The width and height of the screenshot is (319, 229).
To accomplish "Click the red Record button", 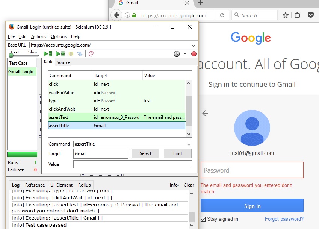I will point(194,54).
